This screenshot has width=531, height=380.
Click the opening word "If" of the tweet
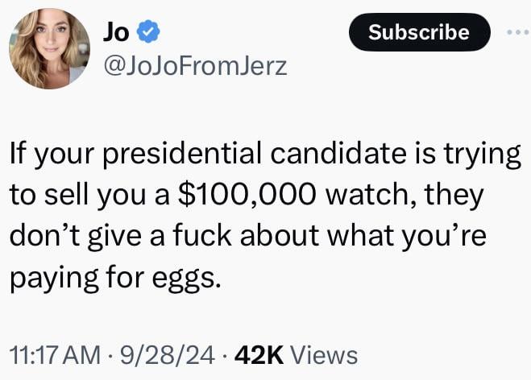click(17, 153)
